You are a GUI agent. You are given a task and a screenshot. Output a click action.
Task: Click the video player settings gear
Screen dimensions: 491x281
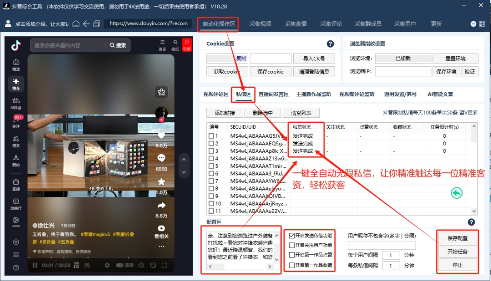(107, 266)
